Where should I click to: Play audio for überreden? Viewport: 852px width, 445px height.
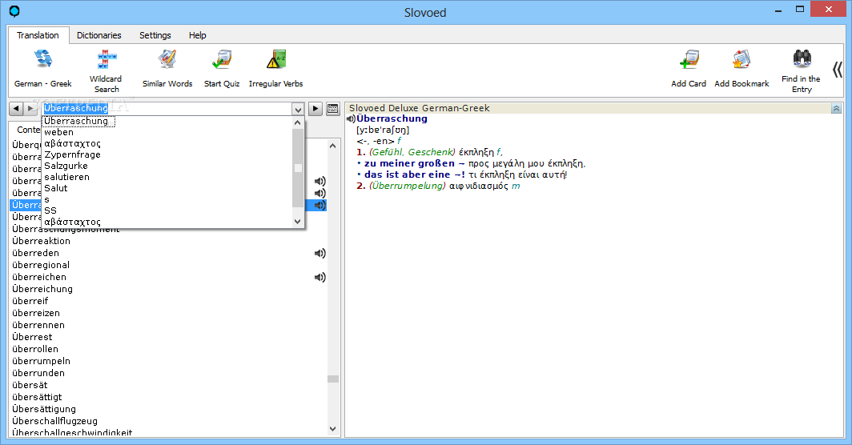pyautogui.click(x=320, y=253)
